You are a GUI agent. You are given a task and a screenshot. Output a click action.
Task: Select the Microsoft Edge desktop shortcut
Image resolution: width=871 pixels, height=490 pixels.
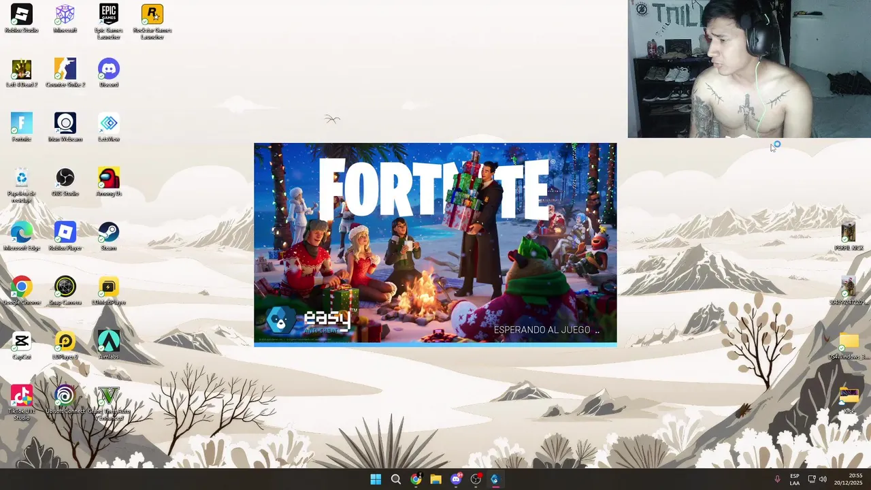pos(22,236)
